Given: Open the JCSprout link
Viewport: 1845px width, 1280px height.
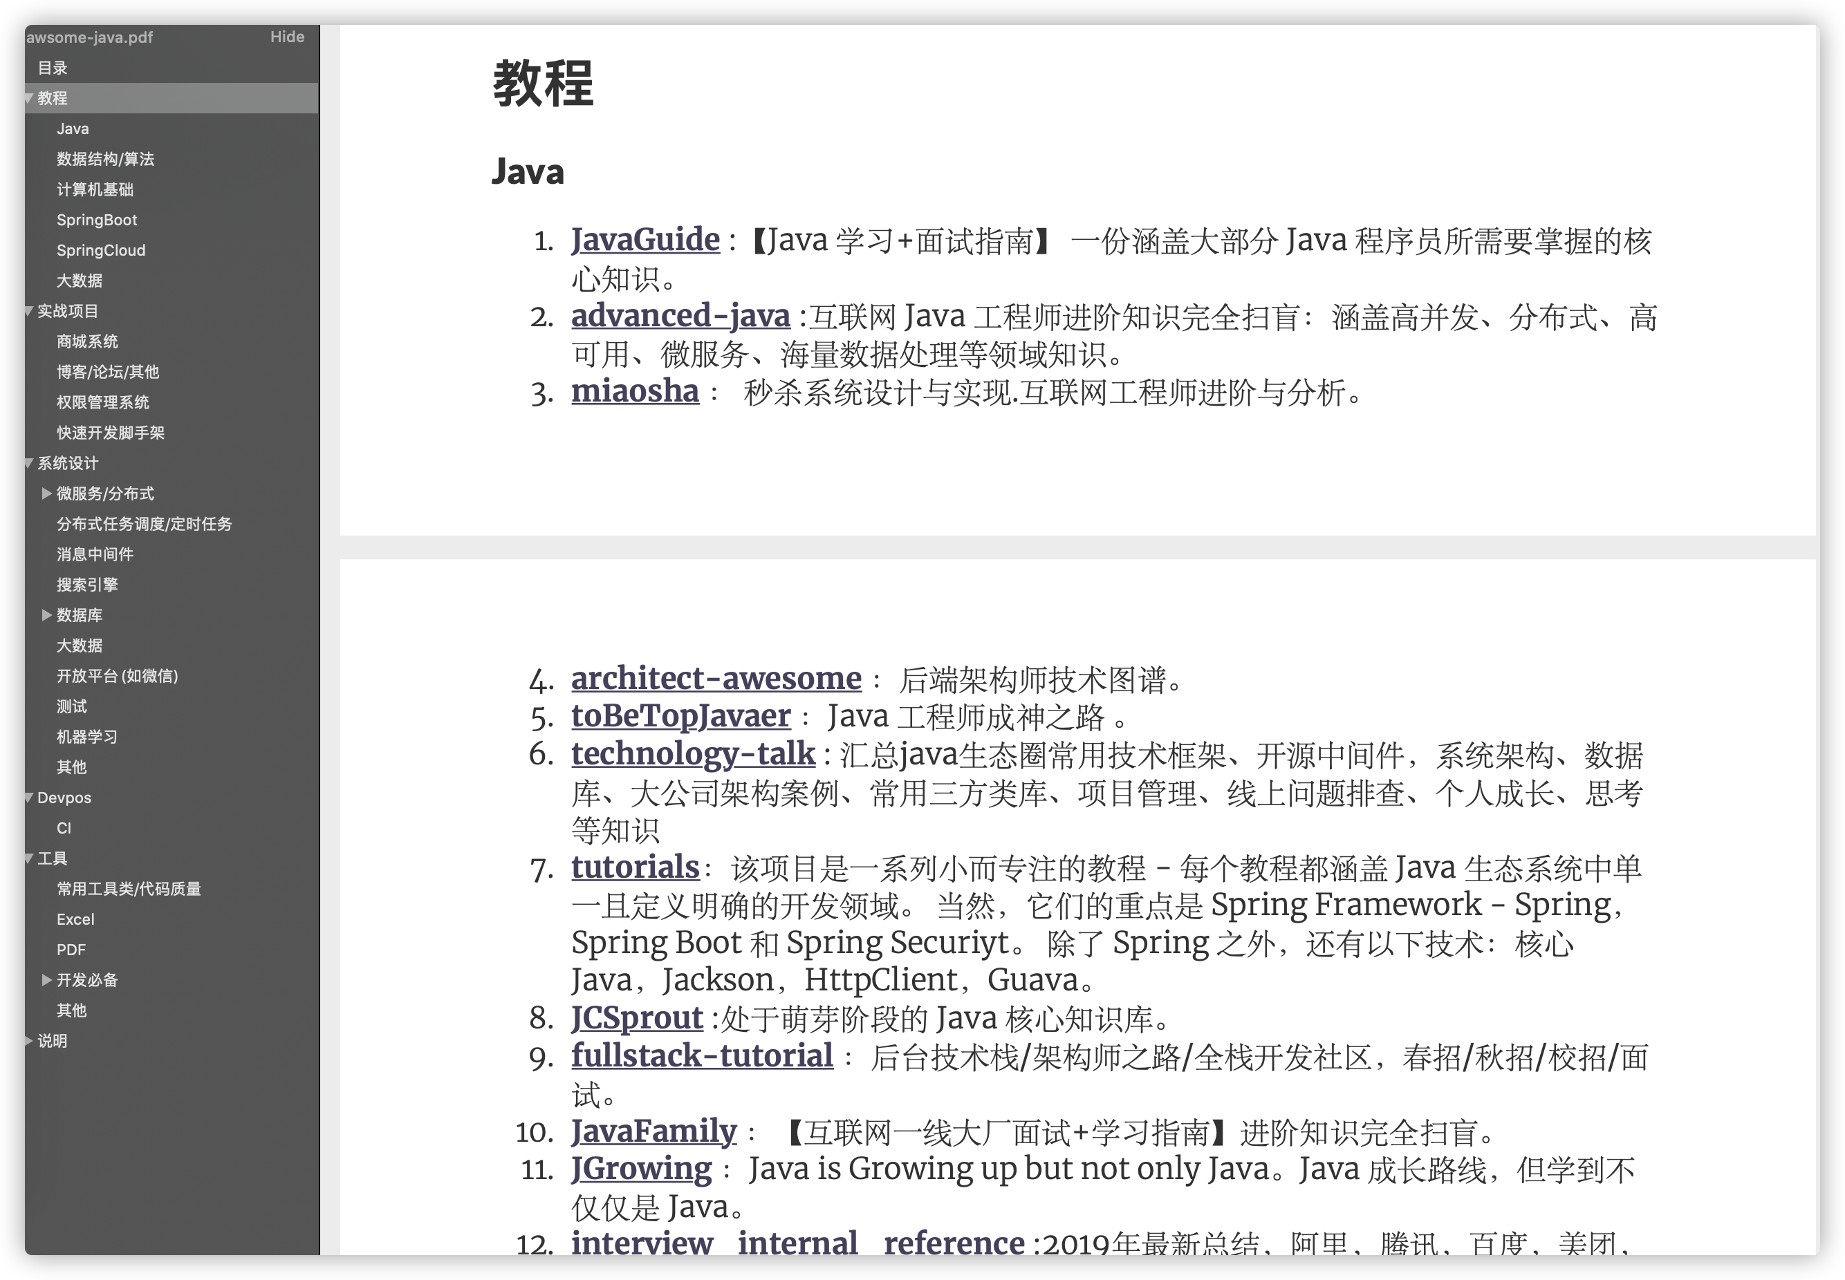Looking at the screenshot, I should [x=636, y=1019].
